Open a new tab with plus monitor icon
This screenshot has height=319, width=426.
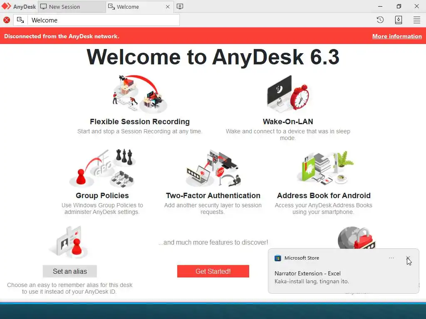pyautogui.click(x=180, y=7)
